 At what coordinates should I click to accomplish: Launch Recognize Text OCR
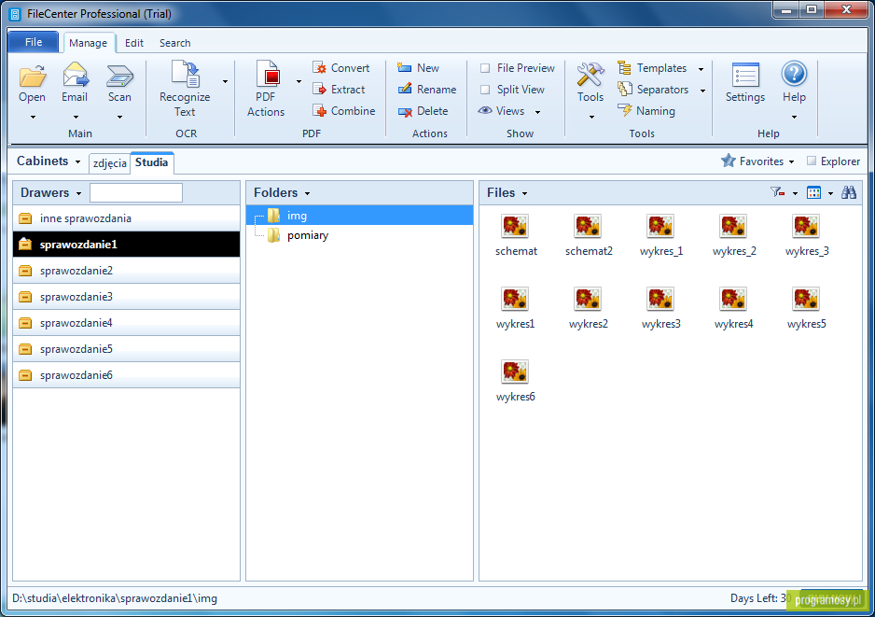pyautogui.click(x=185, y=89)
